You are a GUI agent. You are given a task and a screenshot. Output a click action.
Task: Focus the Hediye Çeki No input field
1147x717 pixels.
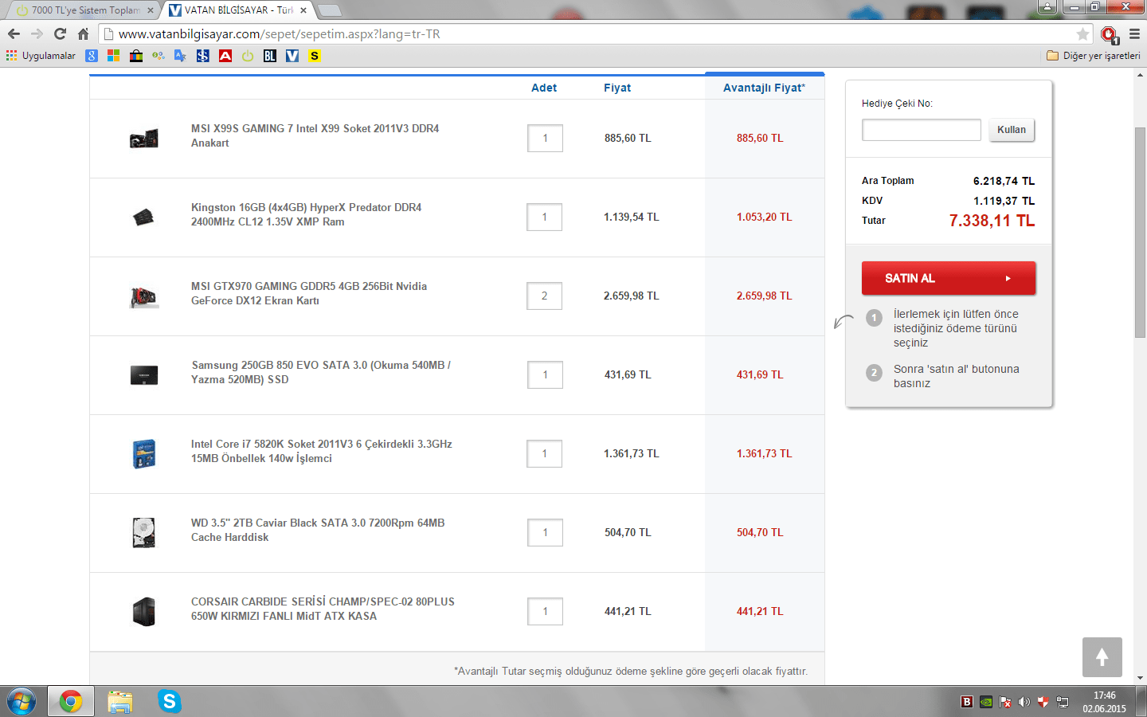point(922,130)
